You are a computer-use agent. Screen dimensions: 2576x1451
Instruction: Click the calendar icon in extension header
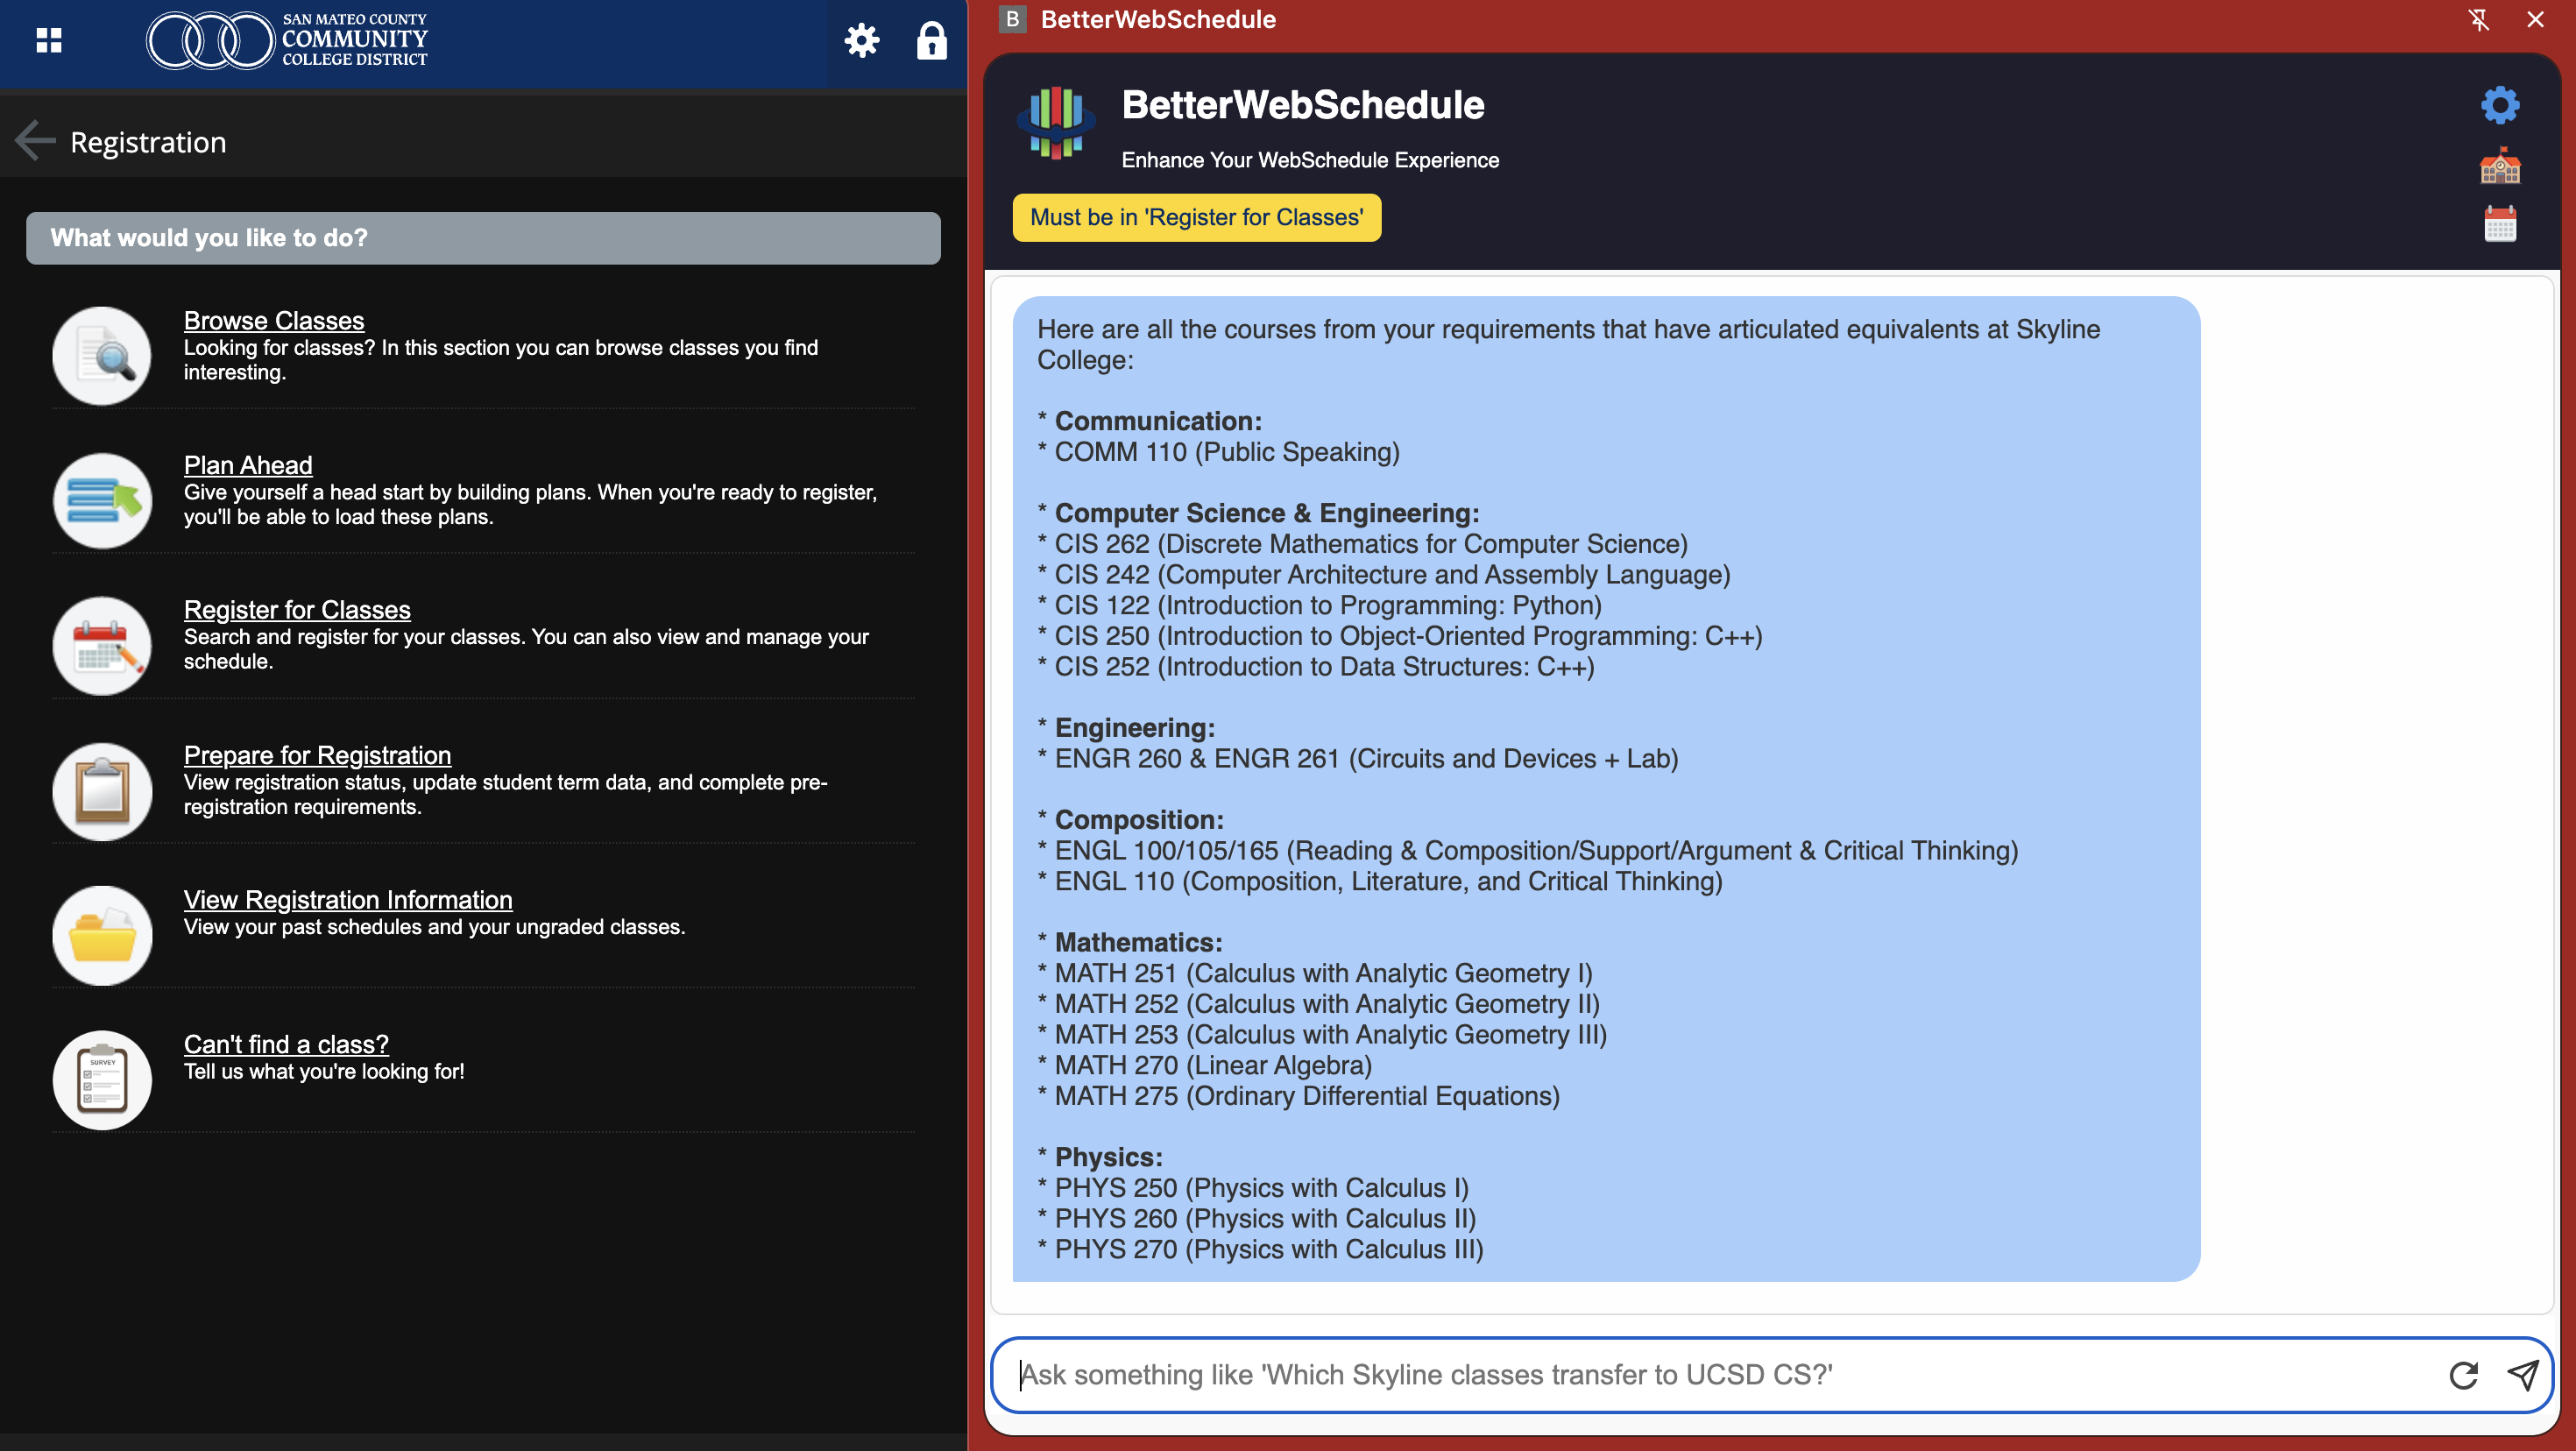click(2499, 223)
